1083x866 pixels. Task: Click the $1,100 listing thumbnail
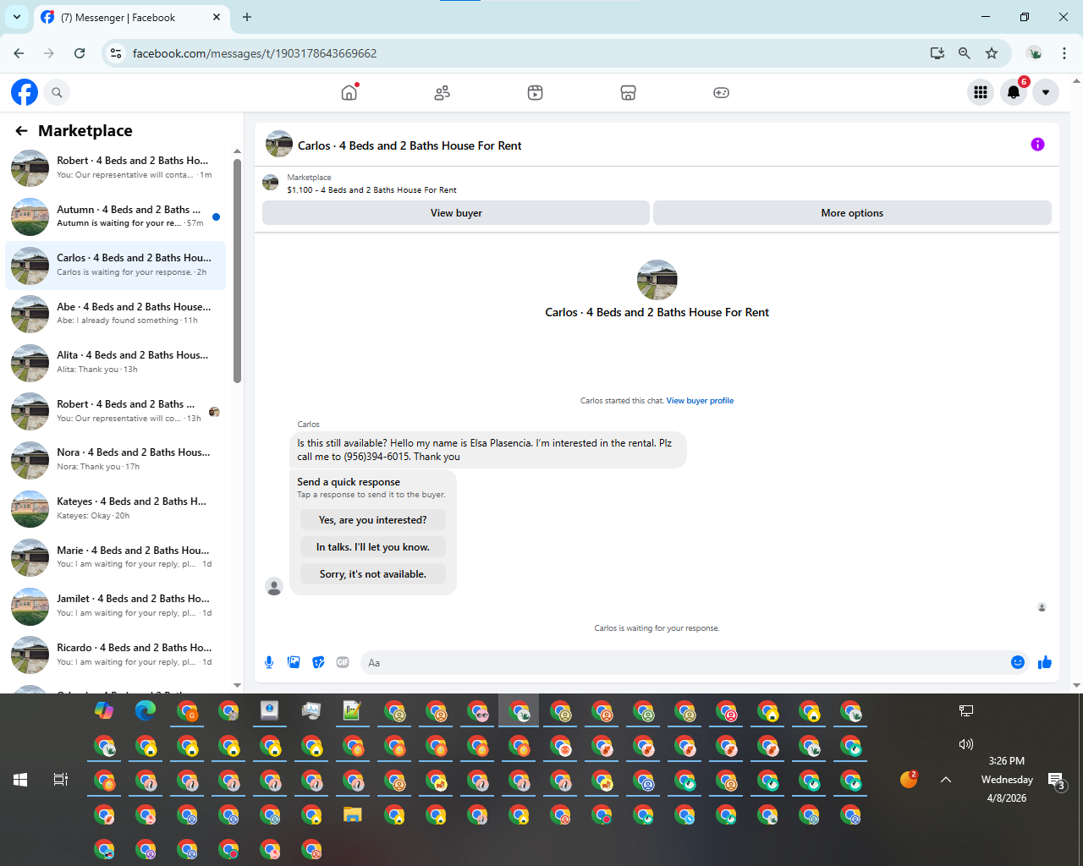click(x=271, y=183)
